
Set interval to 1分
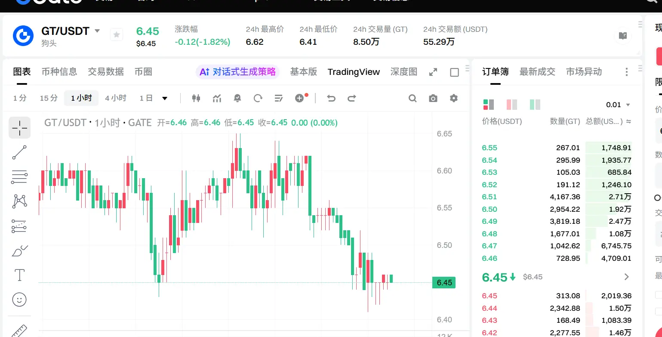20,98
